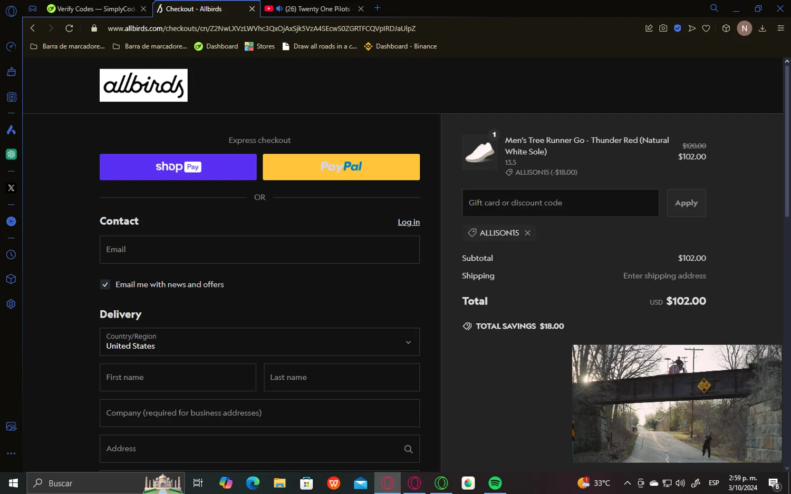Open Microsoft Edge from the taskbar
Image resolution: width=791 pixels, height=494 pixels.
[253, 483]
